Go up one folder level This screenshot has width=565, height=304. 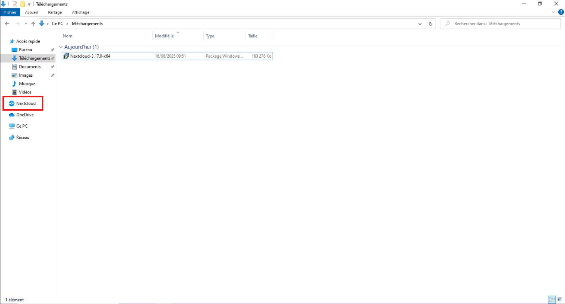click(x=33, y=24)
